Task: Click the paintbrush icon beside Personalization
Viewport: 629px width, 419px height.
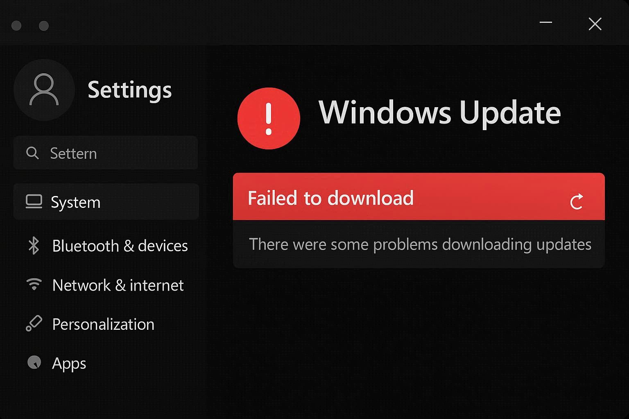Action: 34,324
